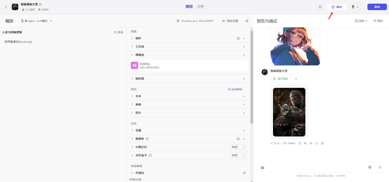Viewport: 389px width, 182px height.
Task: Add an image flow with the plus icon
Action: [243, 55]
